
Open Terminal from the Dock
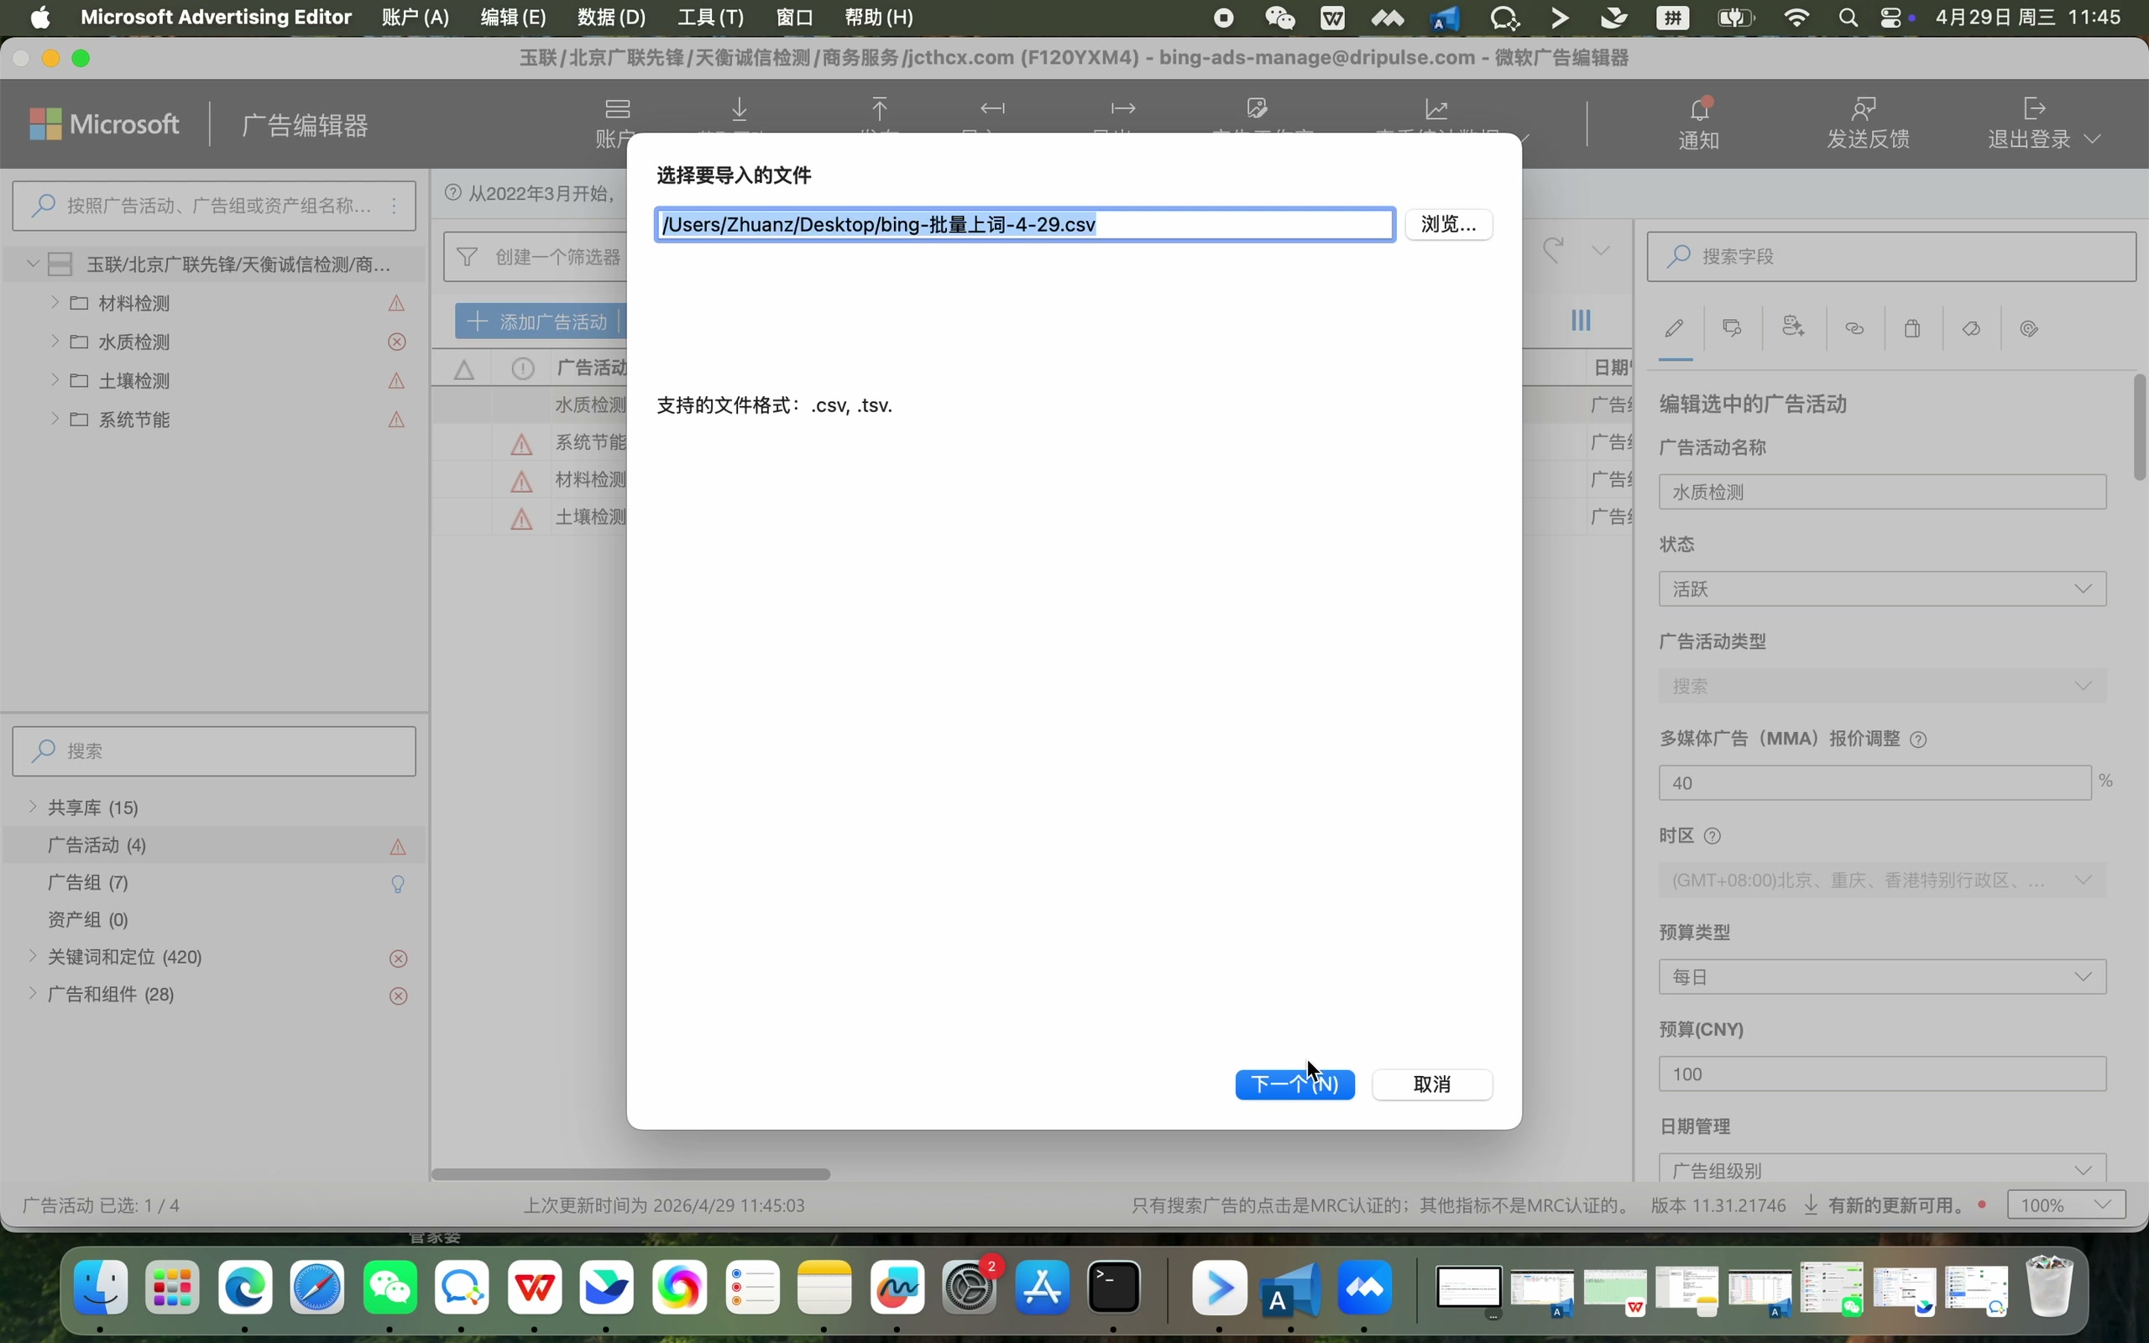[x=1114, y=1287]
